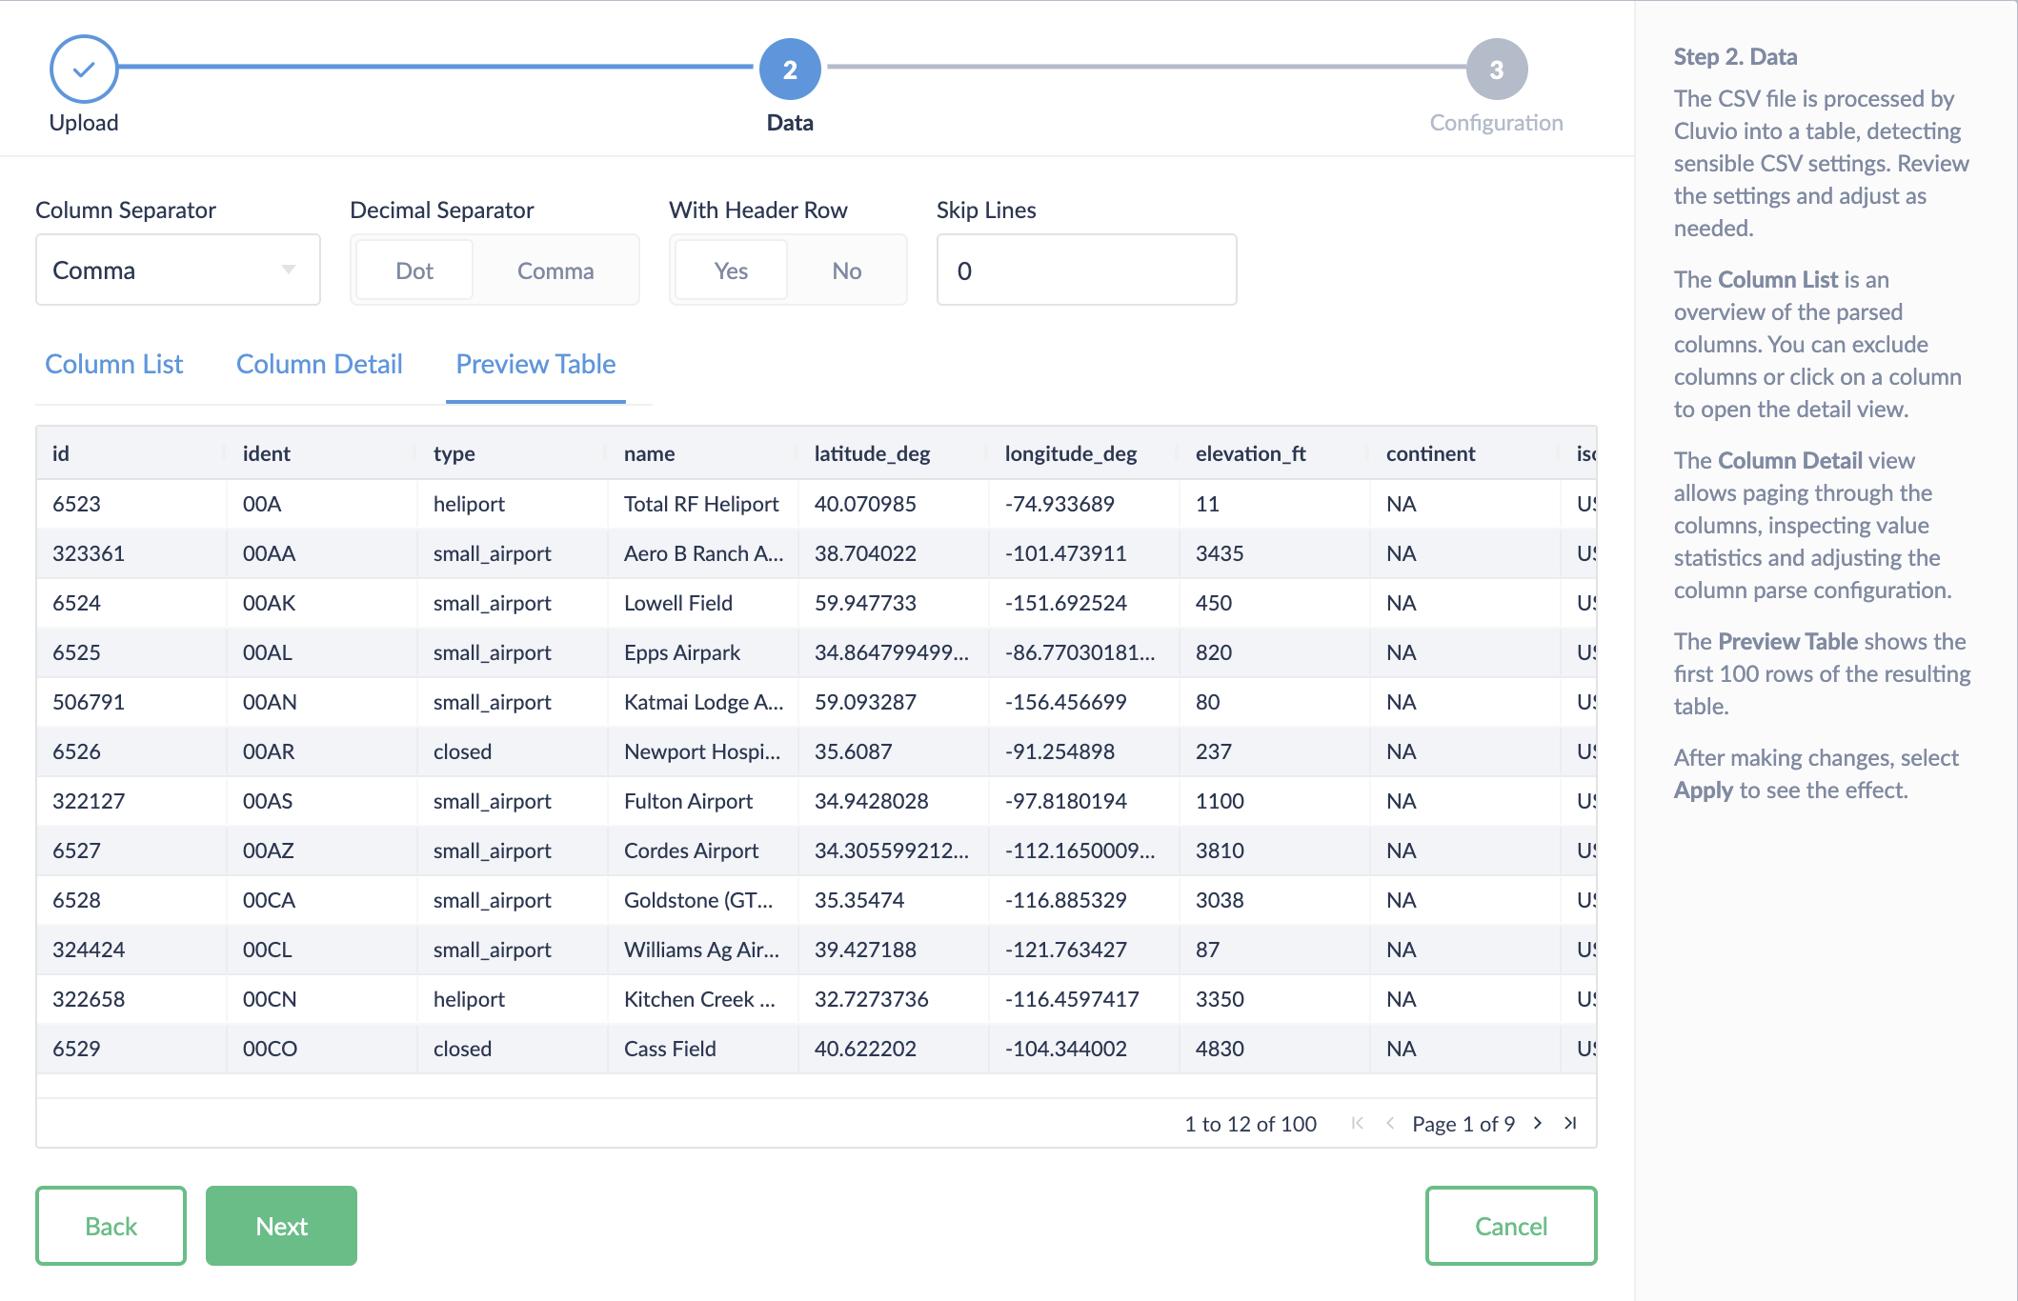Screen dimensions: 2018x1301
Task: Switch to the Column Detail tab
Action: (319, 364)
